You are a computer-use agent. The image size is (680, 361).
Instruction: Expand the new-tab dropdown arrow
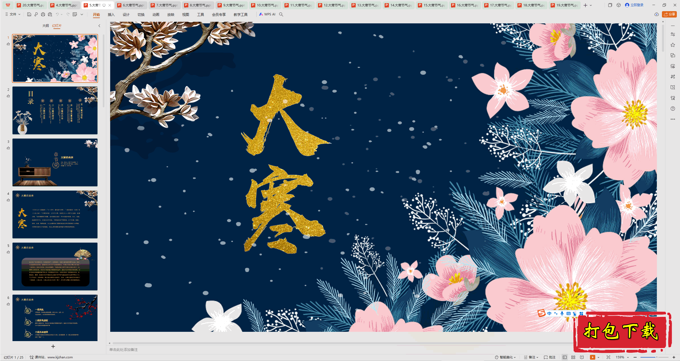click(591, 5)
